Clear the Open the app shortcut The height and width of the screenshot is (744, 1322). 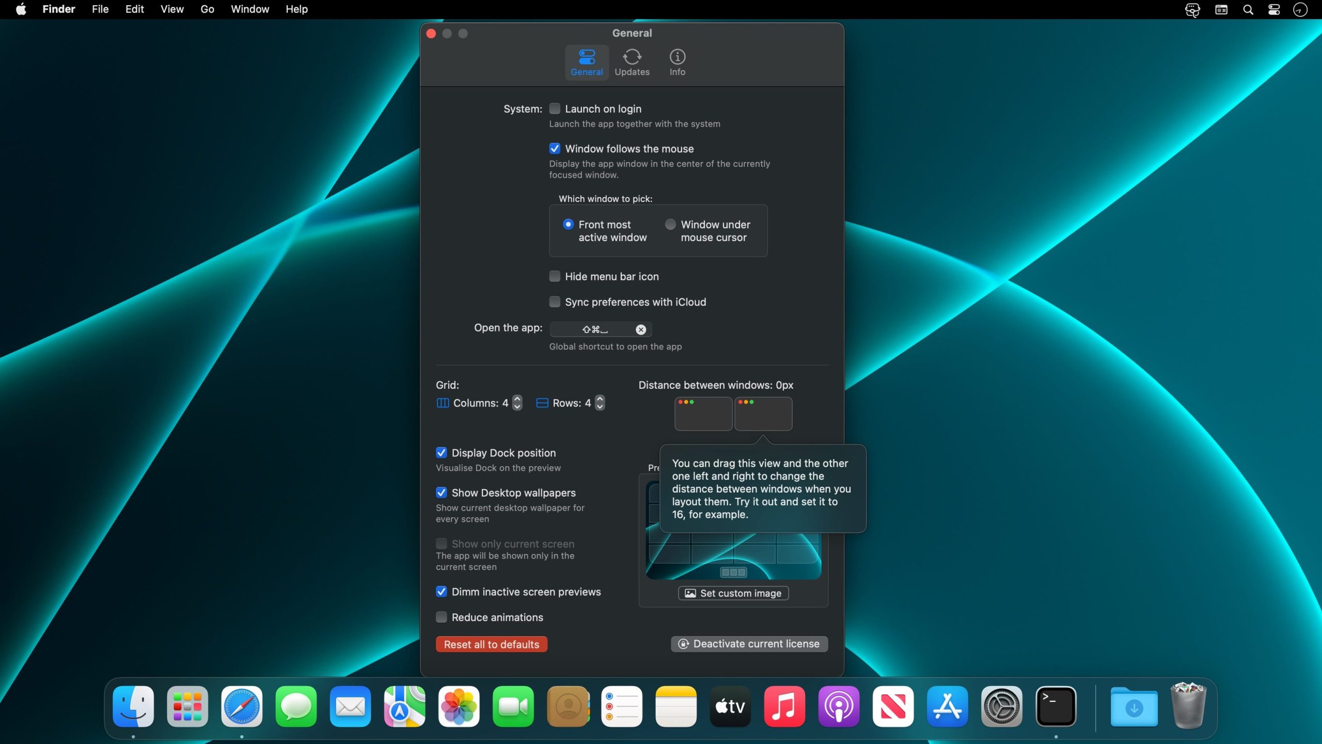coord(640,329)
